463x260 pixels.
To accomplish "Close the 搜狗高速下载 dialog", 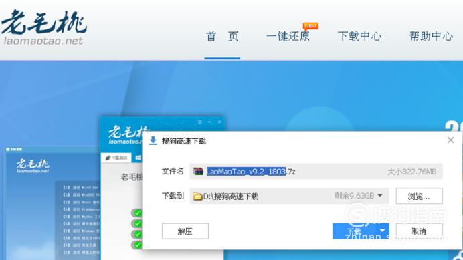I will point(450,140).
